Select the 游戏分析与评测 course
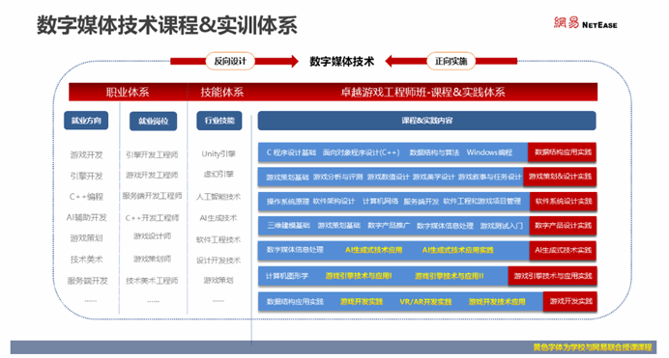 (338, 177)
